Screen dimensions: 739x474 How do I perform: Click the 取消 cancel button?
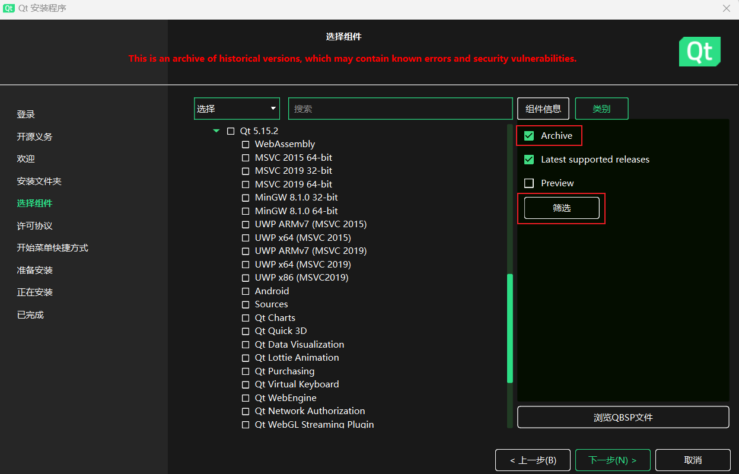(693, 460)
